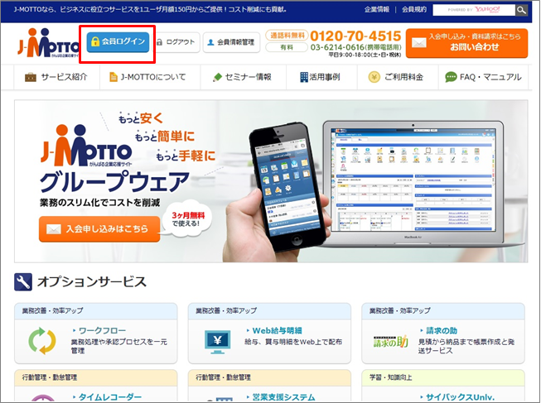This screenshot has width=541, height=403.
Task: Open the 請求の助 link
Action: (x=442, y=331)
